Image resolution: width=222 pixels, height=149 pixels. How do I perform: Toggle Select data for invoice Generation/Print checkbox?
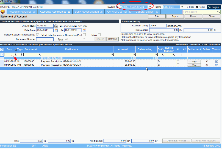[x=38, y=35]
